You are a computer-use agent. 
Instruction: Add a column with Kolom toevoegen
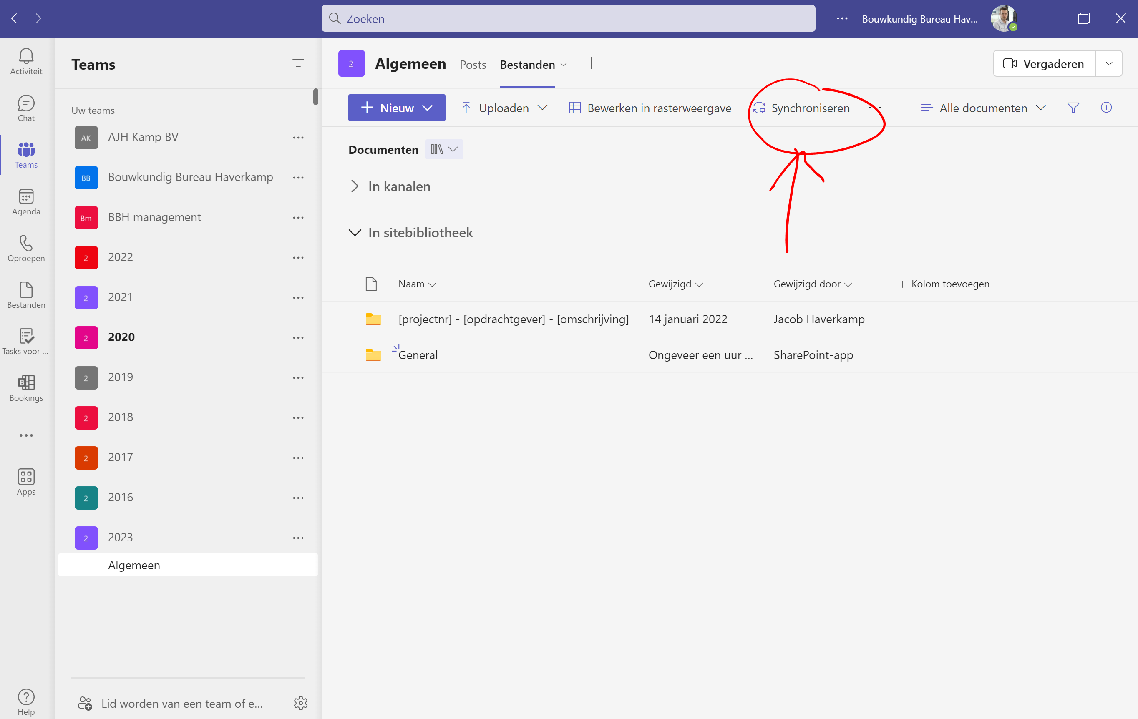point(944,284)
